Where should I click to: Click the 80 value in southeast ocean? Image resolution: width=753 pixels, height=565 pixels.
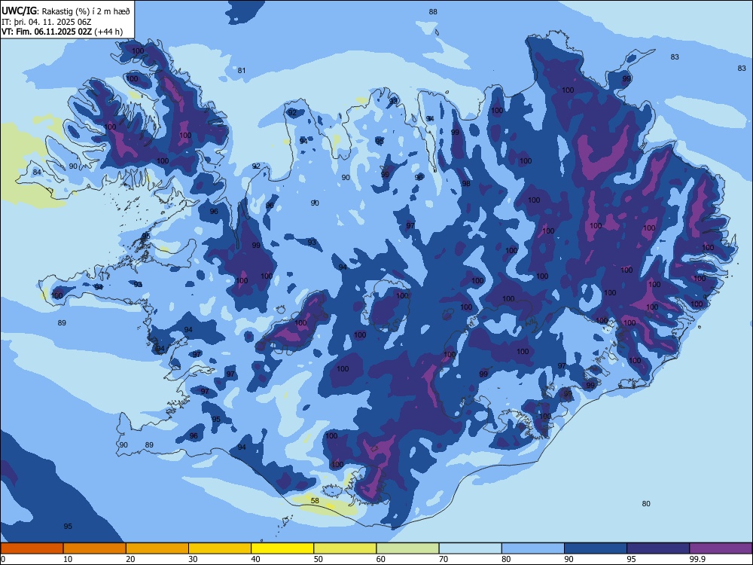click(646, 503)
